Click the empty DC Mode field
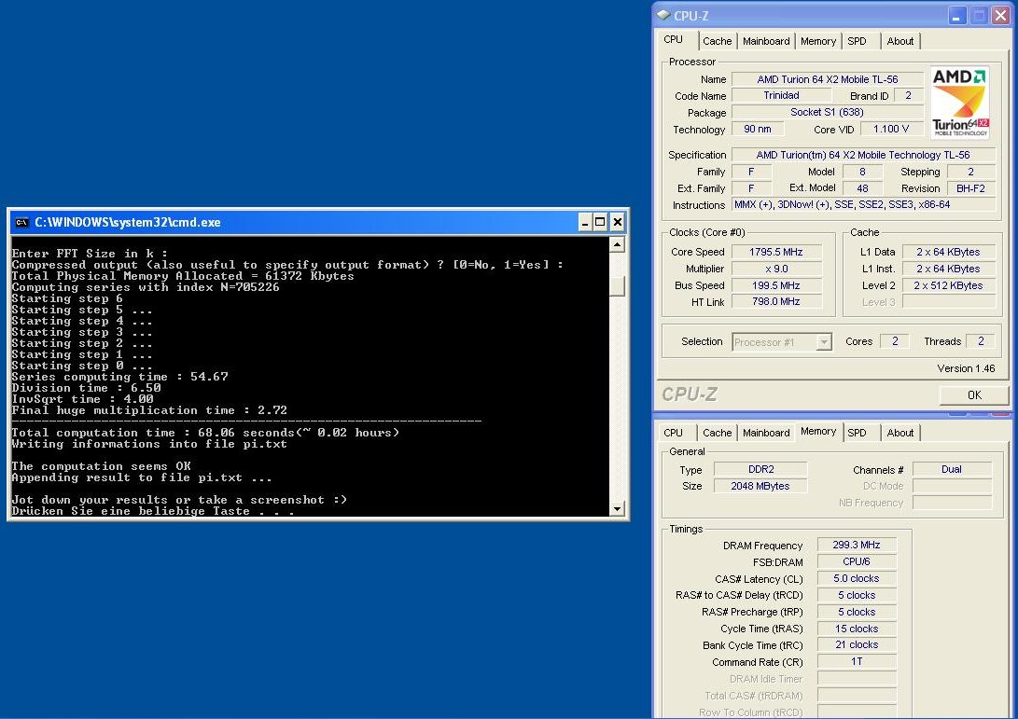This screenshot has width=1018, height=719. tap(952, 486)
